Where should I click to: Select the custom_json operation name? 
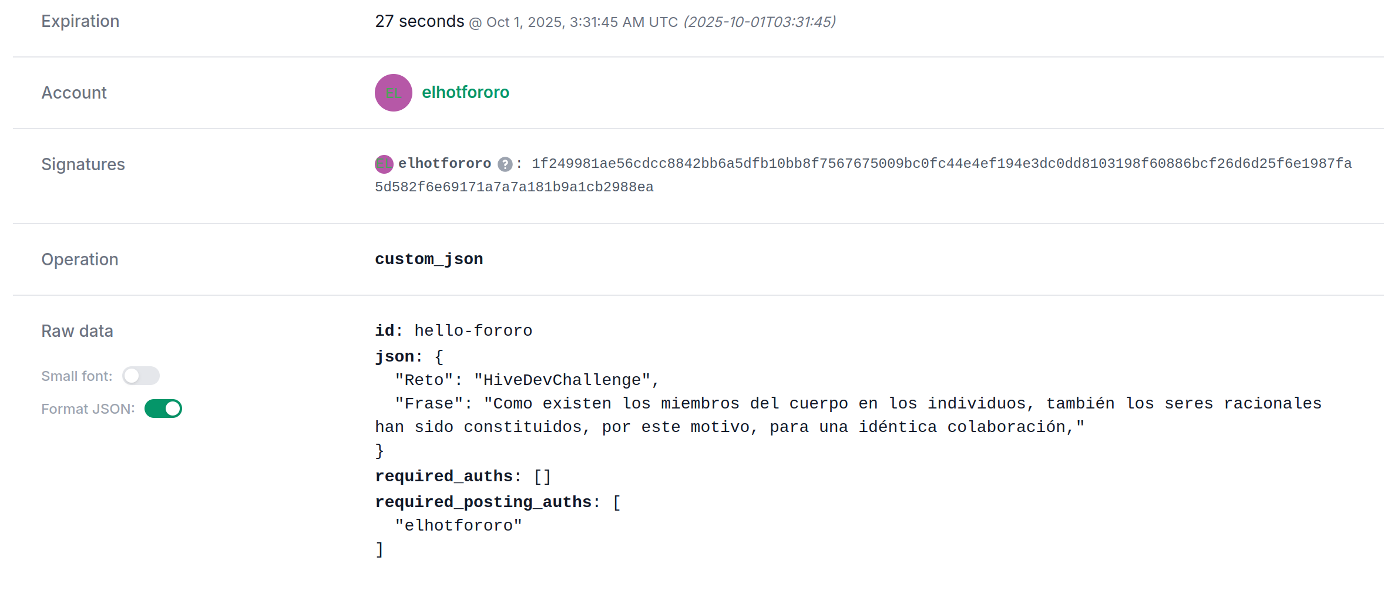429,259
